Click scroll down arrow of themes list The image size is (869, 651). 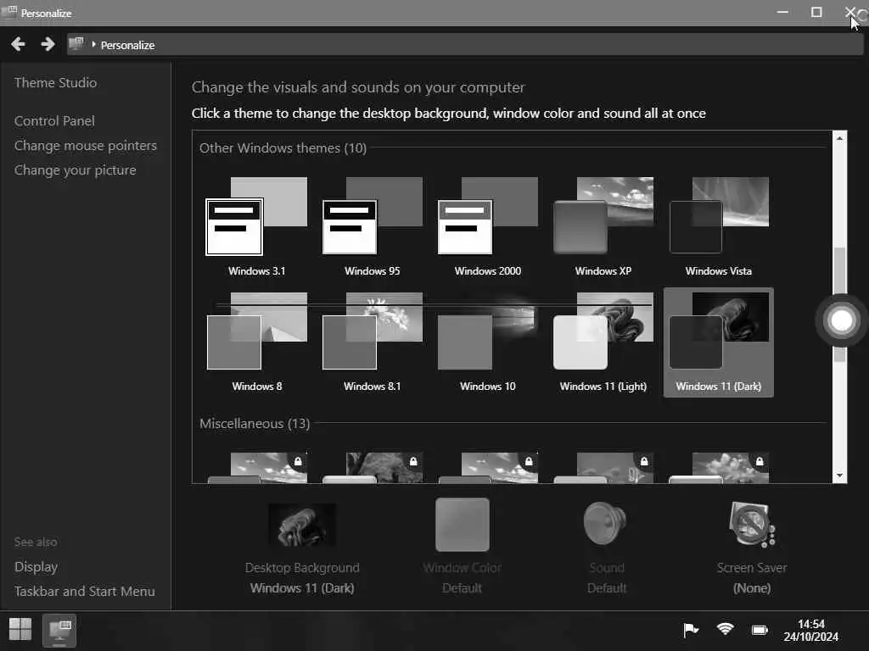839,476
